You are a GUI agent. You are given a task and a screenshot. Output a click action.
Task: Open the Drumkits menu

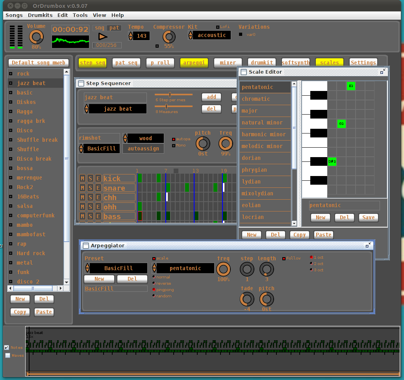point(40,15)
